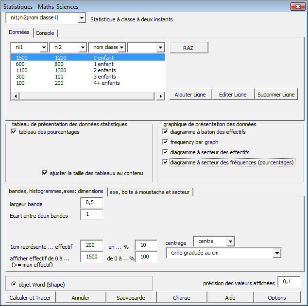308x306 pixels.
Task: Uncheck the frequency bar graph option
Action: 165,142
